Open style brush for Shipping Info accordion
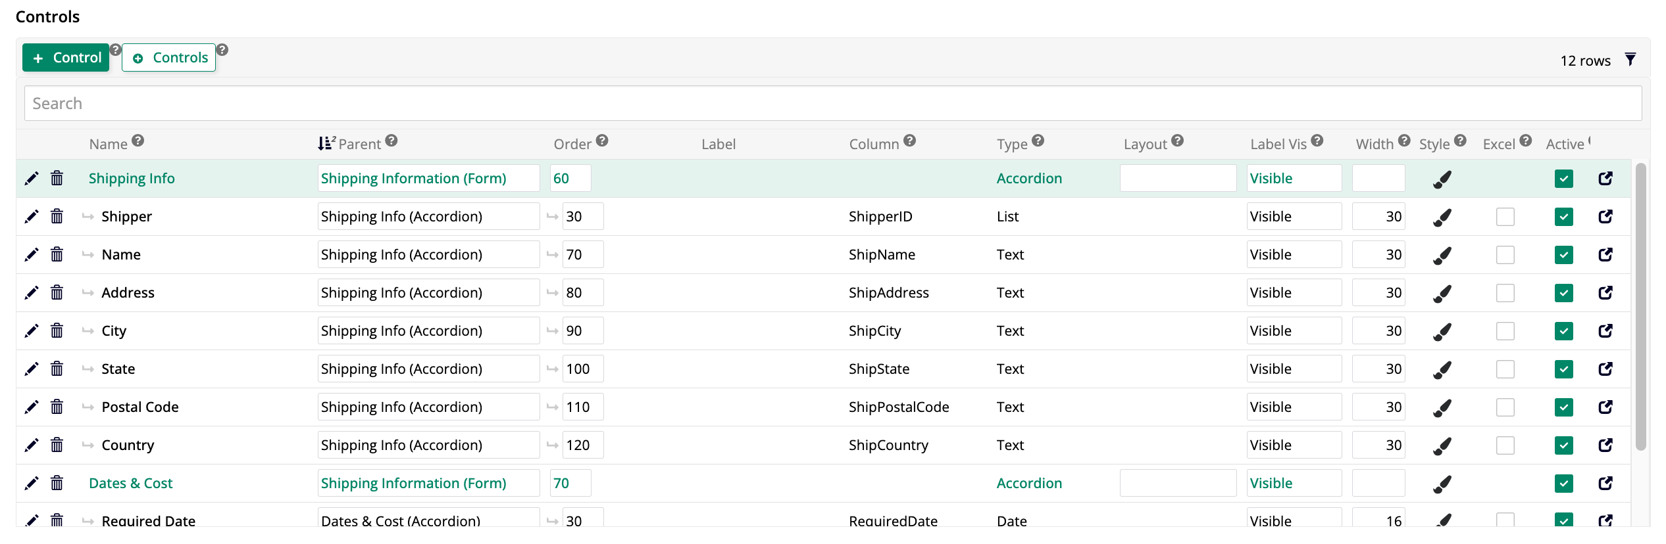The width and height of the screenshot is (1666, 544). click(x=1442, y=179)
